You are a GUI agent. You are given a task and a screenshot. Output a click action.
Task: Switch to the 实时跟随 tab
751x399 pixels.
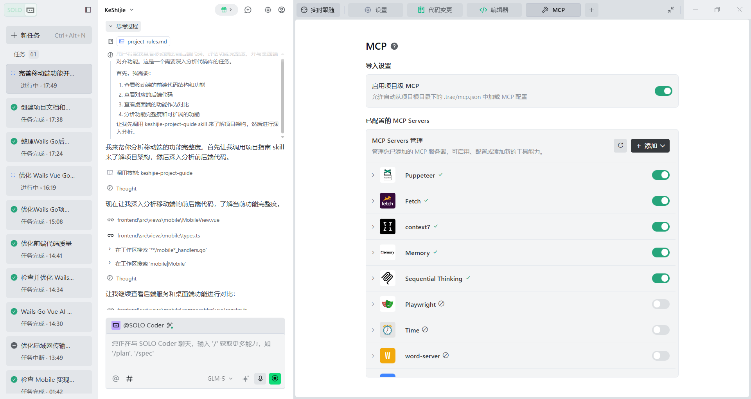pos(318,10)
